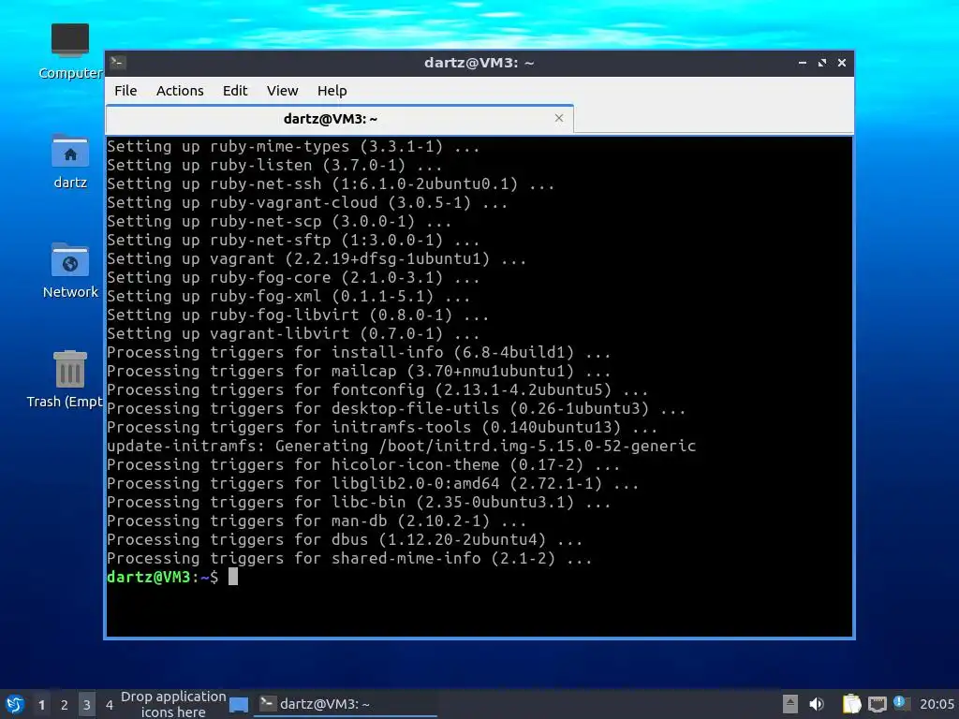Click the 'Setting up ruby-net-ssh' line
Screen dimensions: 959x719
point(331,183)
